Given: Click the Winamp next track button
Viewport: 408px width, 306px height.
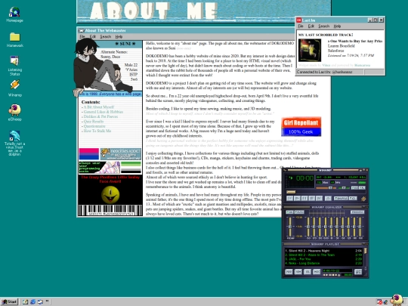Looking at the screenshot, I should coord(320,198).
